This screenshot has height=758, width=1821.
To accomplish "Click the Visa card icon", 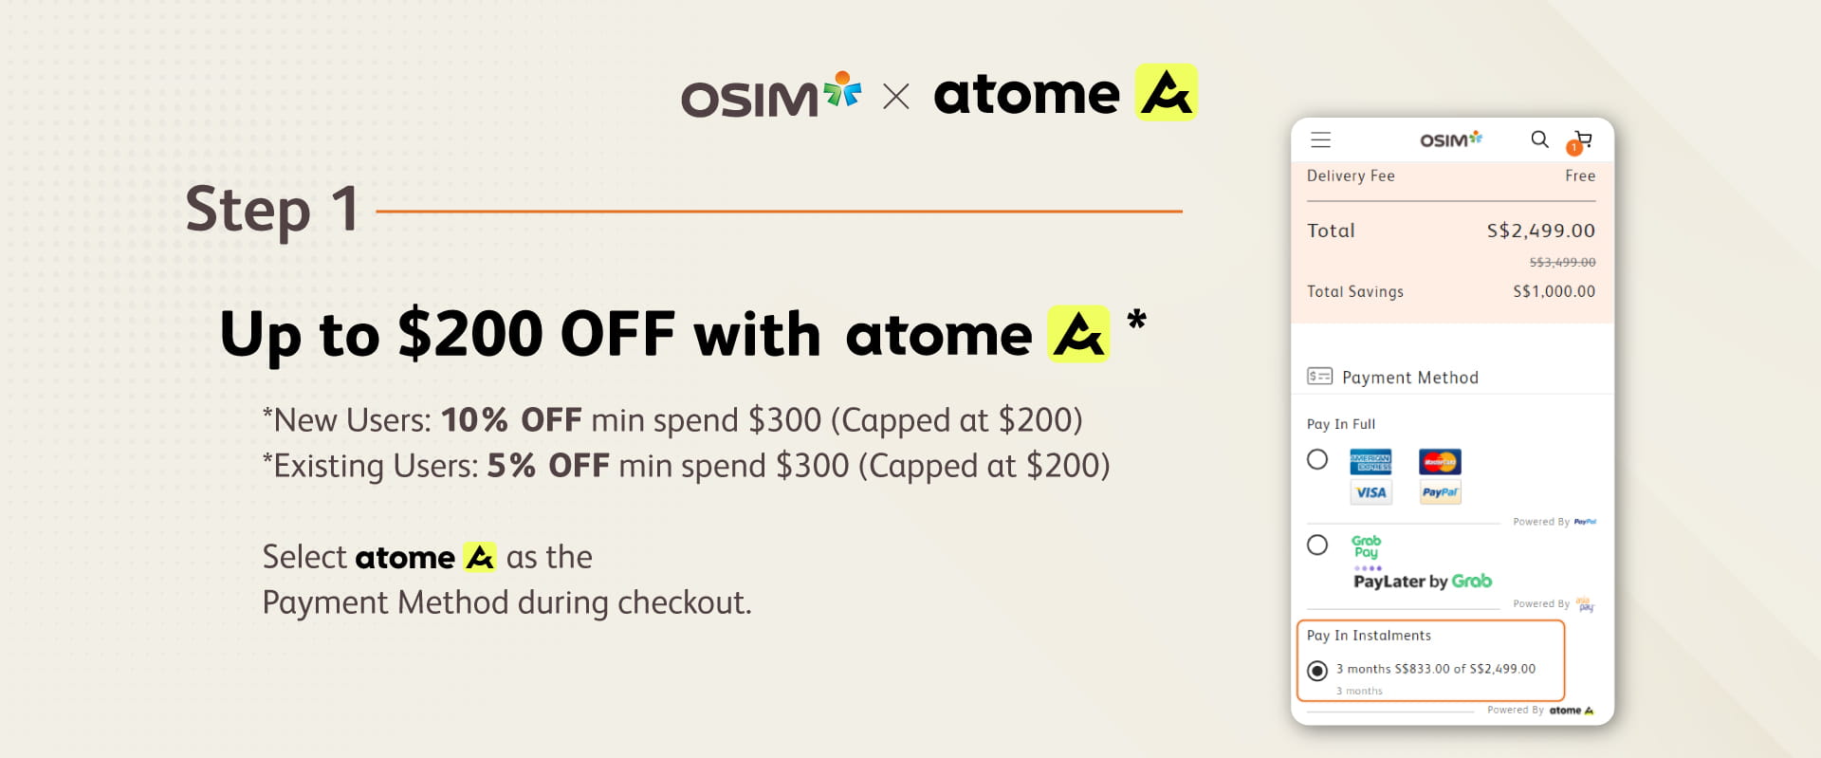I will 1370,491.
